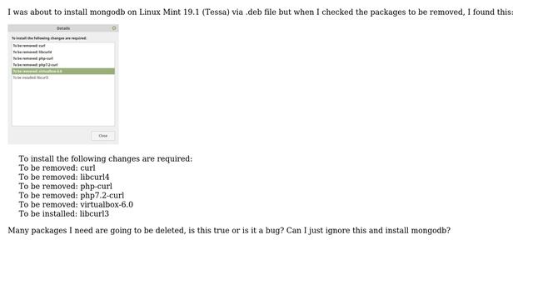Click the dialog's 'following changes are required' label
The height and width of the screenshot is (300, 533).
49,38
